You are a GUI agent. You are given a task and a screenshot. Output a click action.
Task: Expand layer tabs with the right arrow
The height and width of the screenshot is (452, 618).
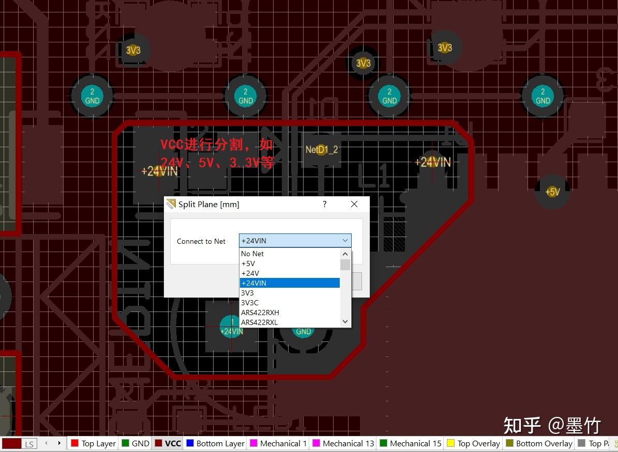click(x=59, y=443)
